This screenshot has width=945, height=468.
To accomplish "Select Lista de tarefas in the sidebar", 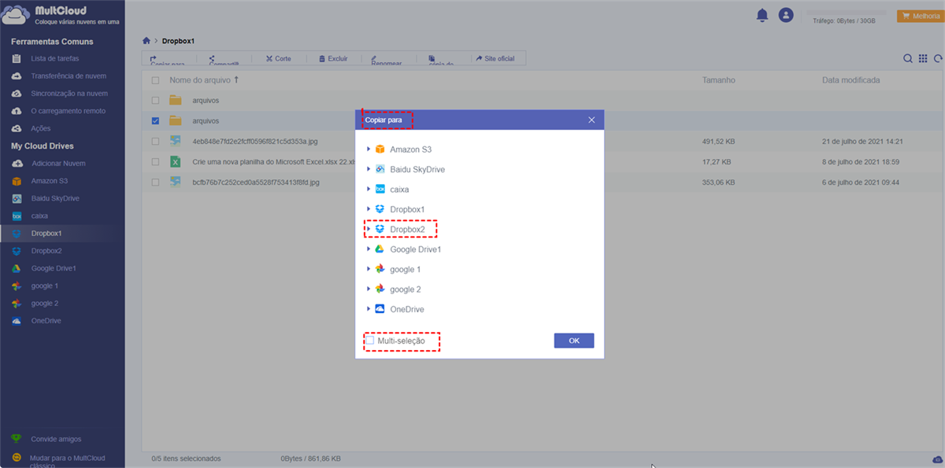I will pyautogui.click(x=54, y=59).
